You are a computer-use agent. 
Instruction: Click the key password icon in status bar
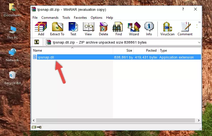pos(39,127)
